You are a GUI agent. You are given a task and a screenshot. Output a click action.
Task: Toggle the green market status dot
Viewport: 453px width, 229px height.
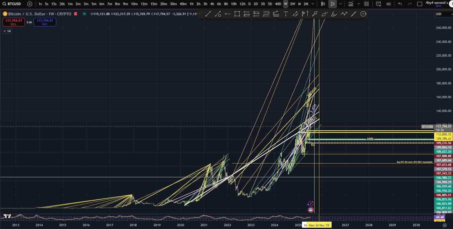point(84,14)
